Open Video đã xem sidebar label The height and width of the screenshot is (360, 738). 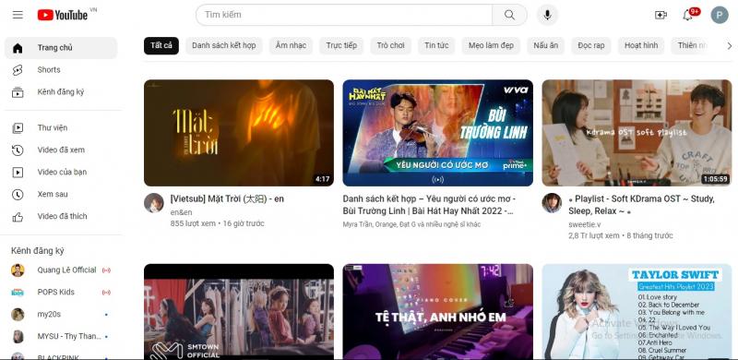point(61,150)
